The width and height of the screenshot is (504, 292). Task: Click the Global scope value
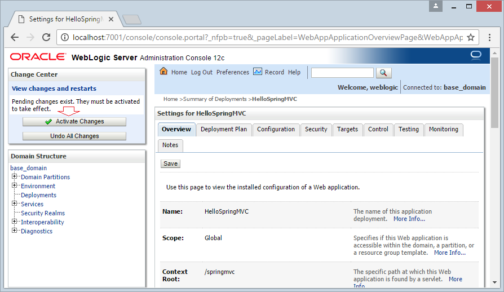click(x=213, y=238)
